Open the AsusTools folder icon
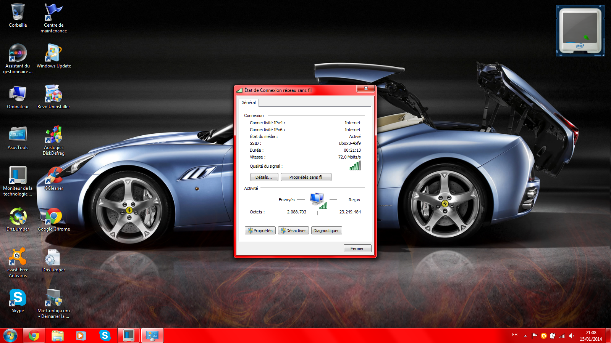611x343 pixels. click(18, 138)
